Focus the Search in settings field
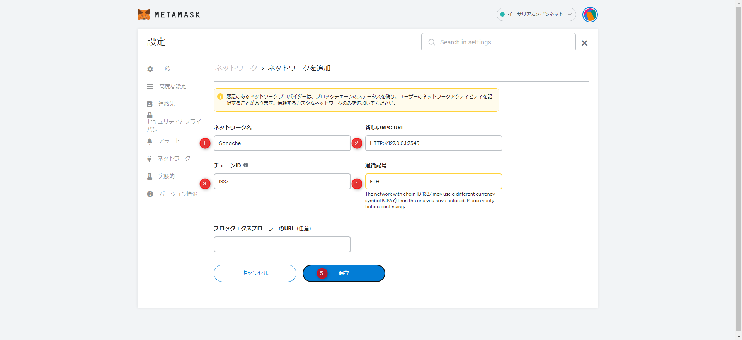 (x=502, y=42)
